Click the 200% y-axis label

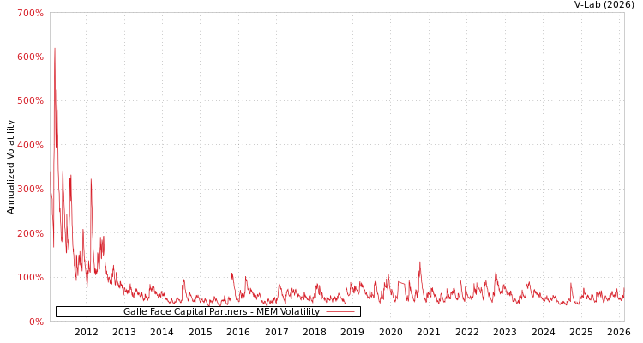coord(30,233)
